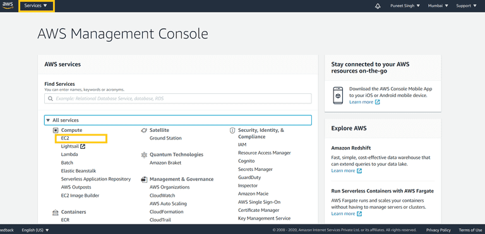The width and height of the screenshot is (485, 234).
Task: Open Key Management Service
Action: tap(264, 218)
